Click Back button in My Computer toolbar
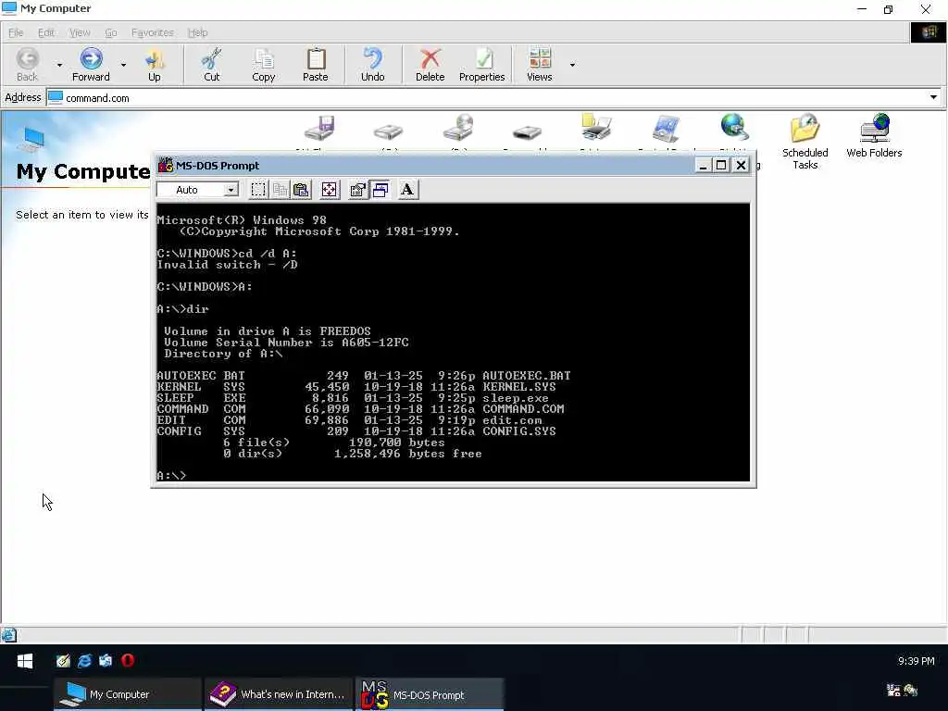 click(x=27, y=64)
